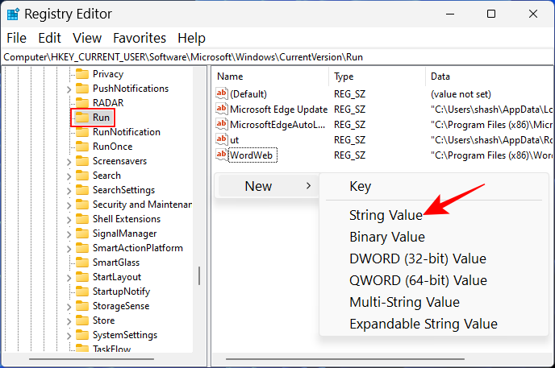Expand the PushNotifications tree node

click(x=69, y=89)
